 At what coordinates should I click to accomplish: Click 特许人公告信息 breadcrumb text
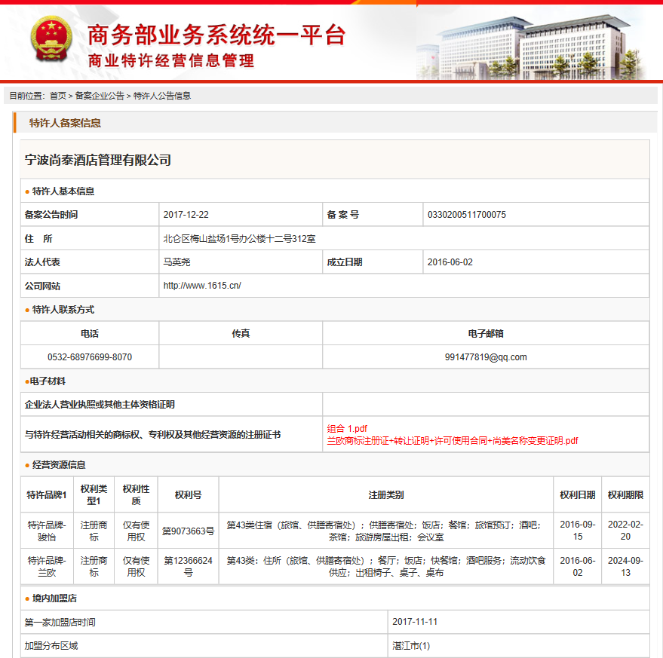point(162,96)
